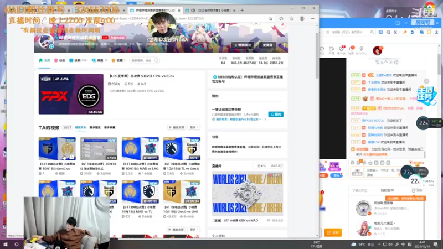
Task: Open the 07:23 淘汰赛抽签仪式 video thumbnail
Action: 99,149
